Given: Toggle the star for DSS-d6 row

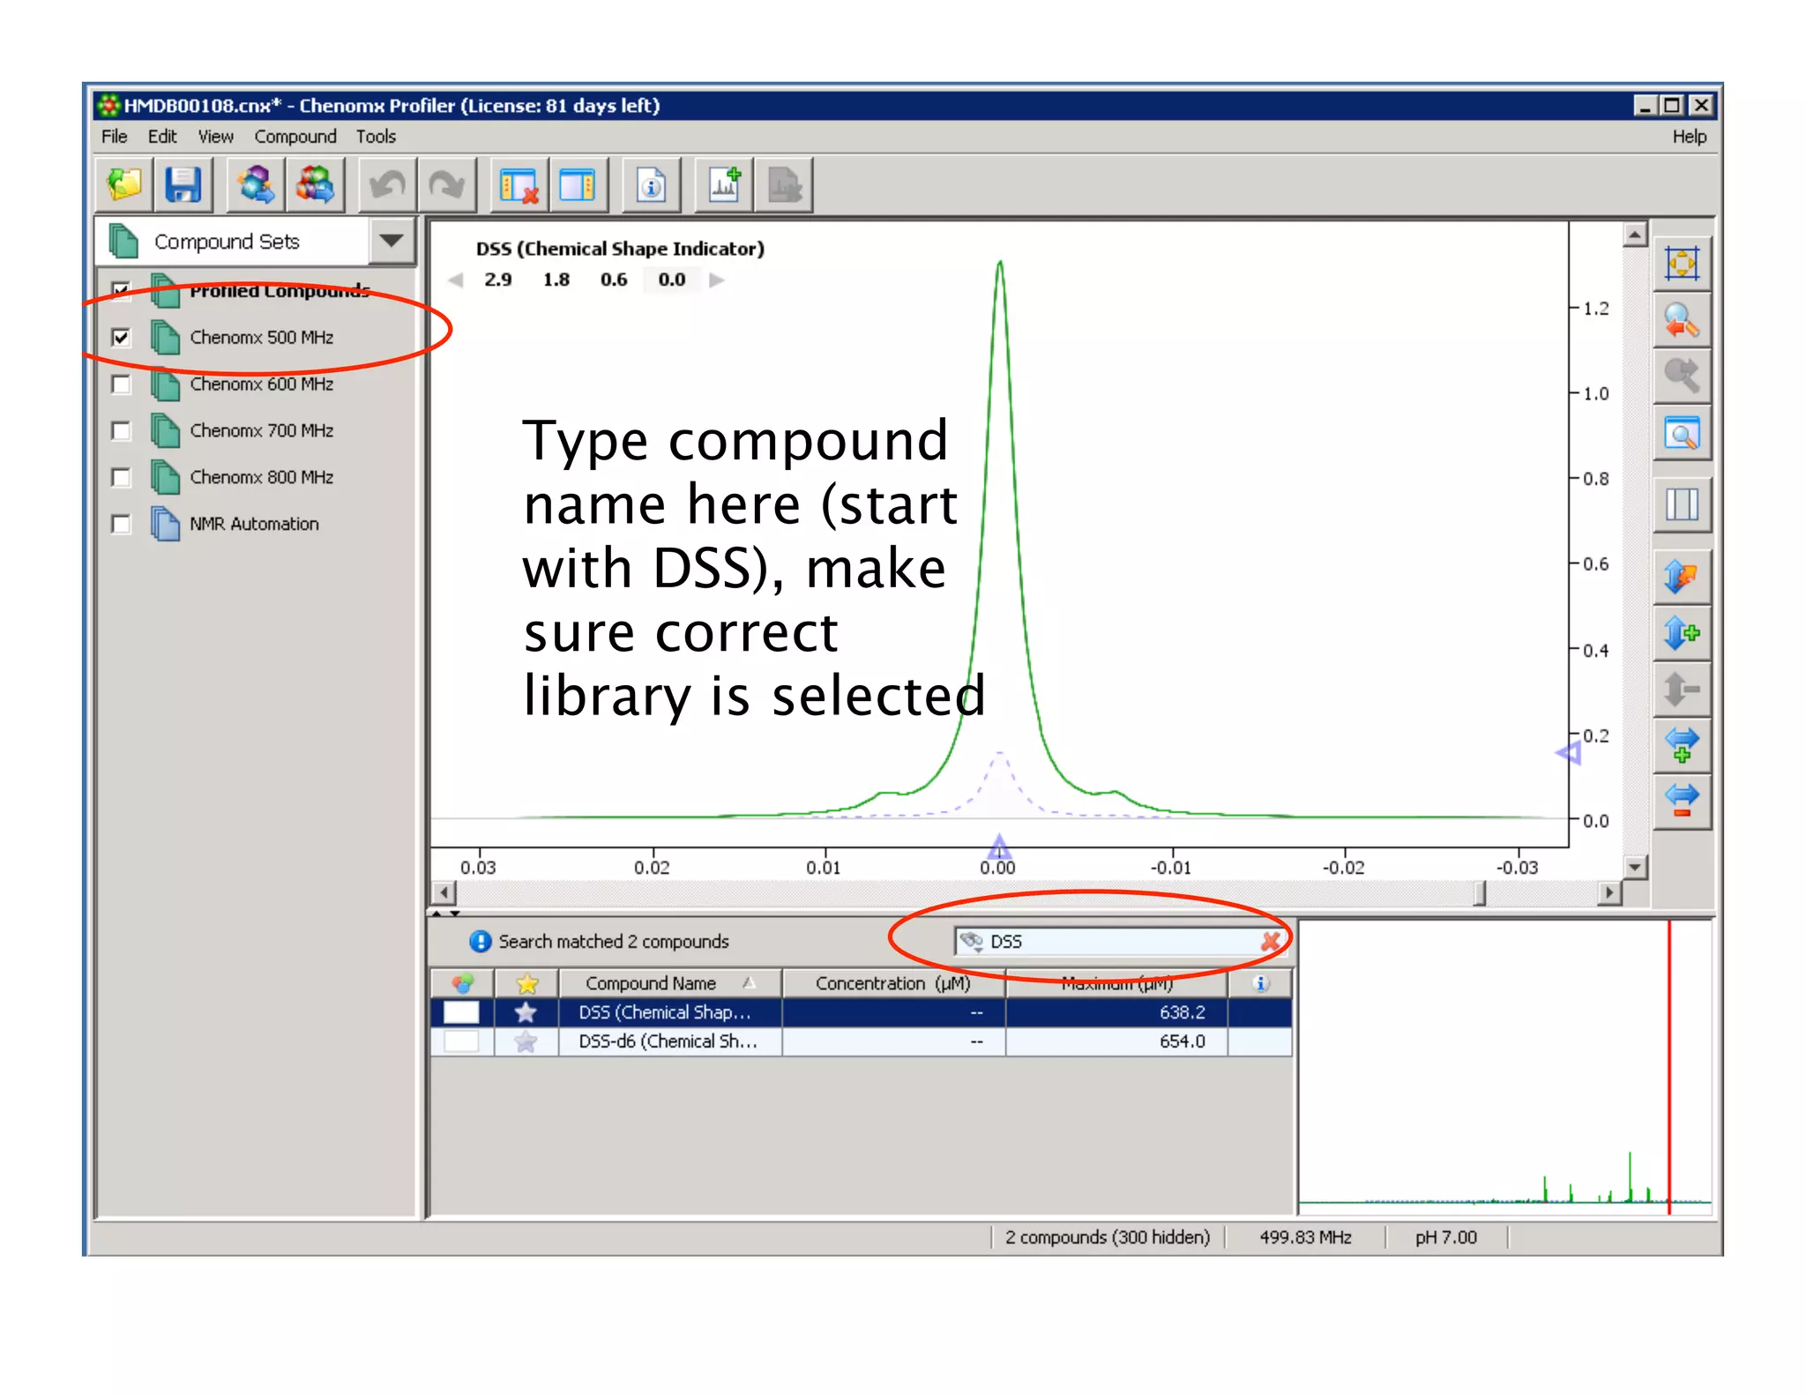Looking at the screenshot, I should pyautogui.click(x=526, y=1041).
